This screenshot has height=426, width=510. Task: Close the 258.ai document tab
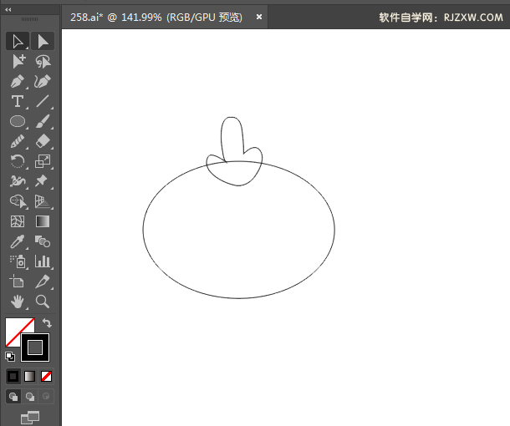tap(259, 17)
